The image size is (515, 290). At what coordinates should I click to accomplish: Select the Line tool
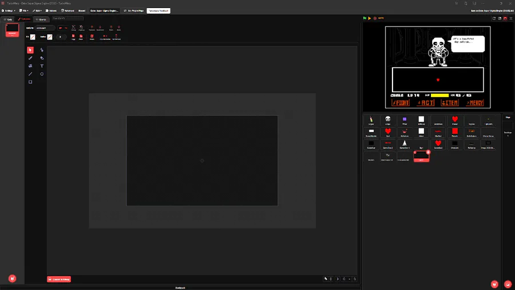(x=30, y=74)
